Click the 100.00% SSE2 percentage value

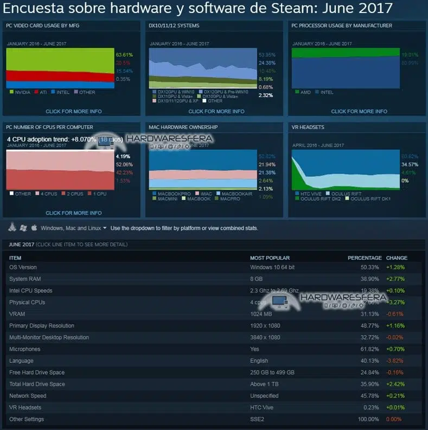coord(368,419)
